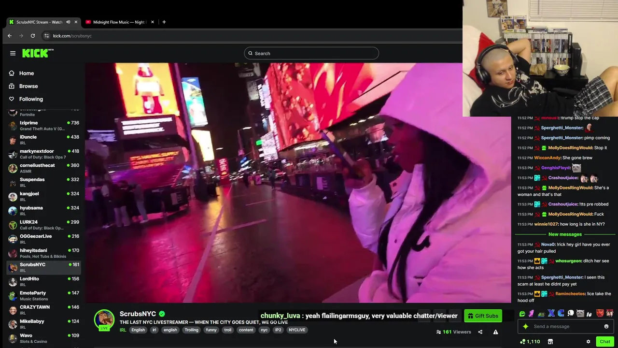
Task: Focus the Kick Search field
Action: click(x=311, y=53)
